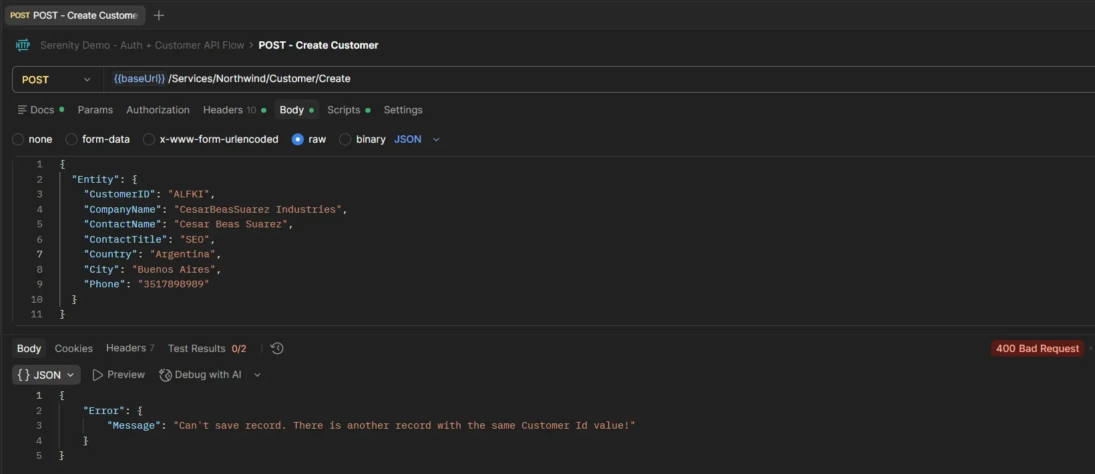Select the form-data body type

71,139
